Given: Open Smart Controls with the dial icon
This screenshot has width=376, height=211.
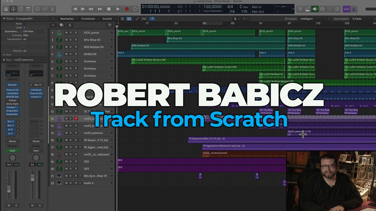Looking at the screenshot, I should 37,9.
